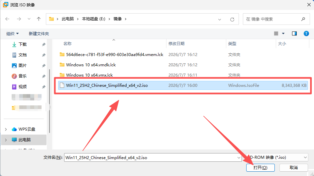314x176 pixels.
Task: Sort by the 类型 column header
Action: click(232, 43)
